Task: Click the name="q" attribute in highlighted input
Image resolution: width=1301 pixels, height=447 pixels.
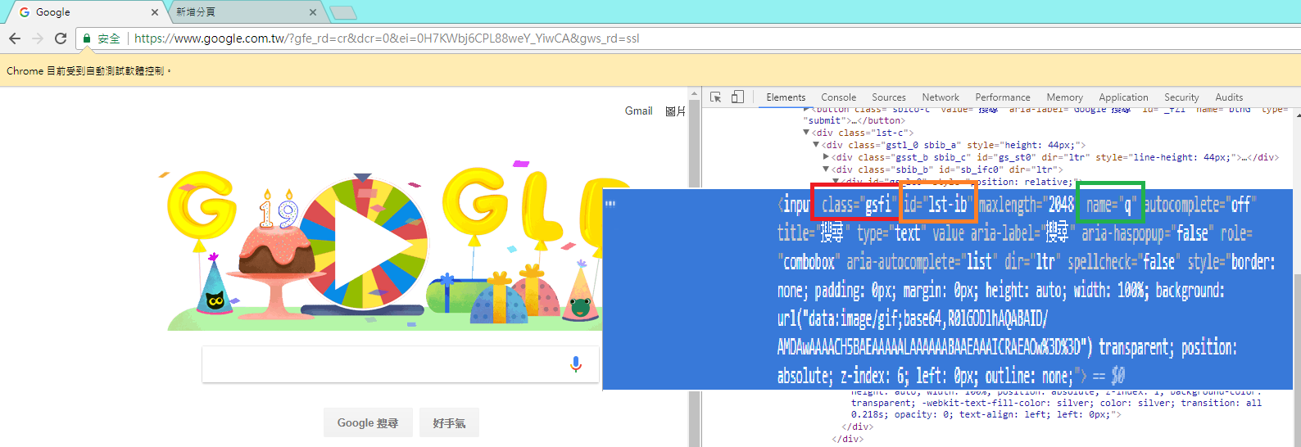Action: tap(1110, 205)
